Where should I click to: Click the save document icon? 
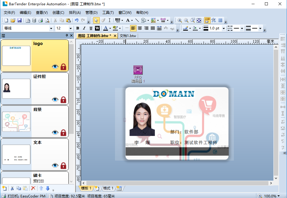[19, 20]
